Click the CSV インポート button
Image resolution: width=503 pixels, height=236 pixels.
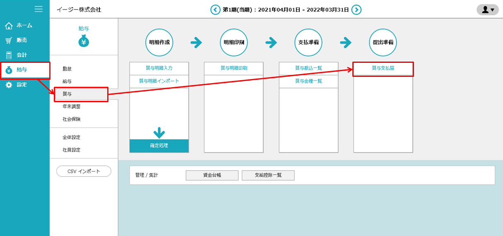click(84, 171)
